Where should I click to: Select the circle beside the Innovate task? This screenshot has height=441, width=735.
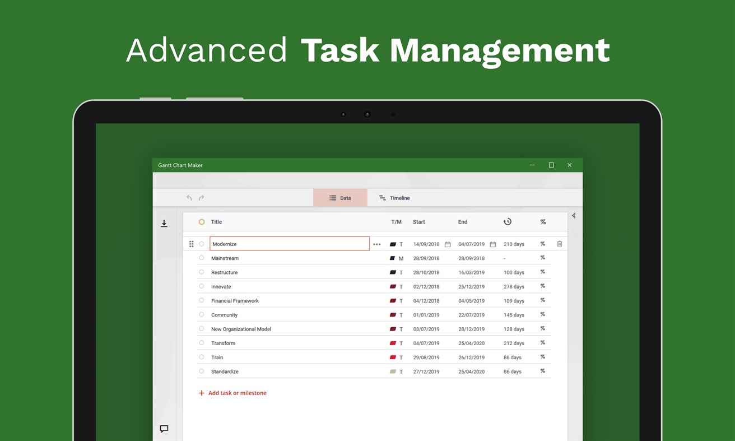(202, 286)
